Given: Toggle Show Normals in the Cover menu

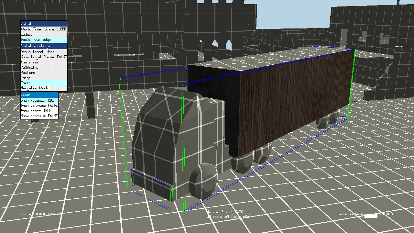Looking at the screenshot, I should (39, 116).
